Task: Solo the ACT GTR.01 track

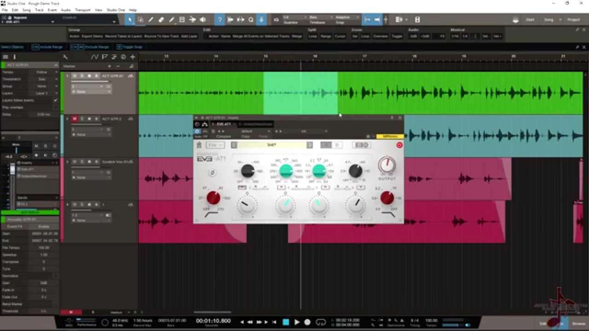Action: pyautogui.click(x=82, y=76)
